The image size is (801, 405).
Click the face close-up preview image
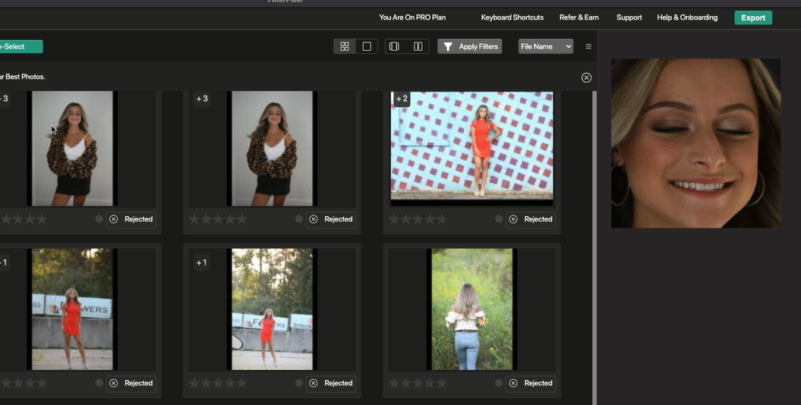coord(695,143)
